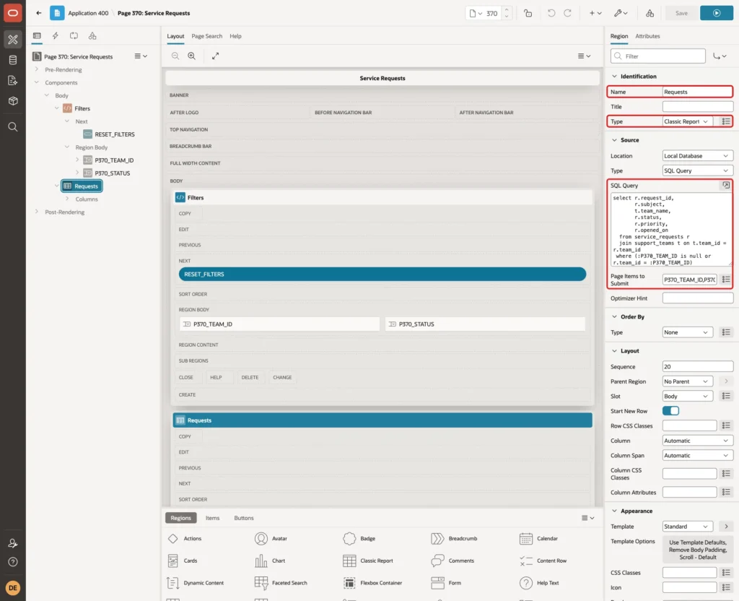
Task: Click the DE user avatar
Action: pos(13,588)
